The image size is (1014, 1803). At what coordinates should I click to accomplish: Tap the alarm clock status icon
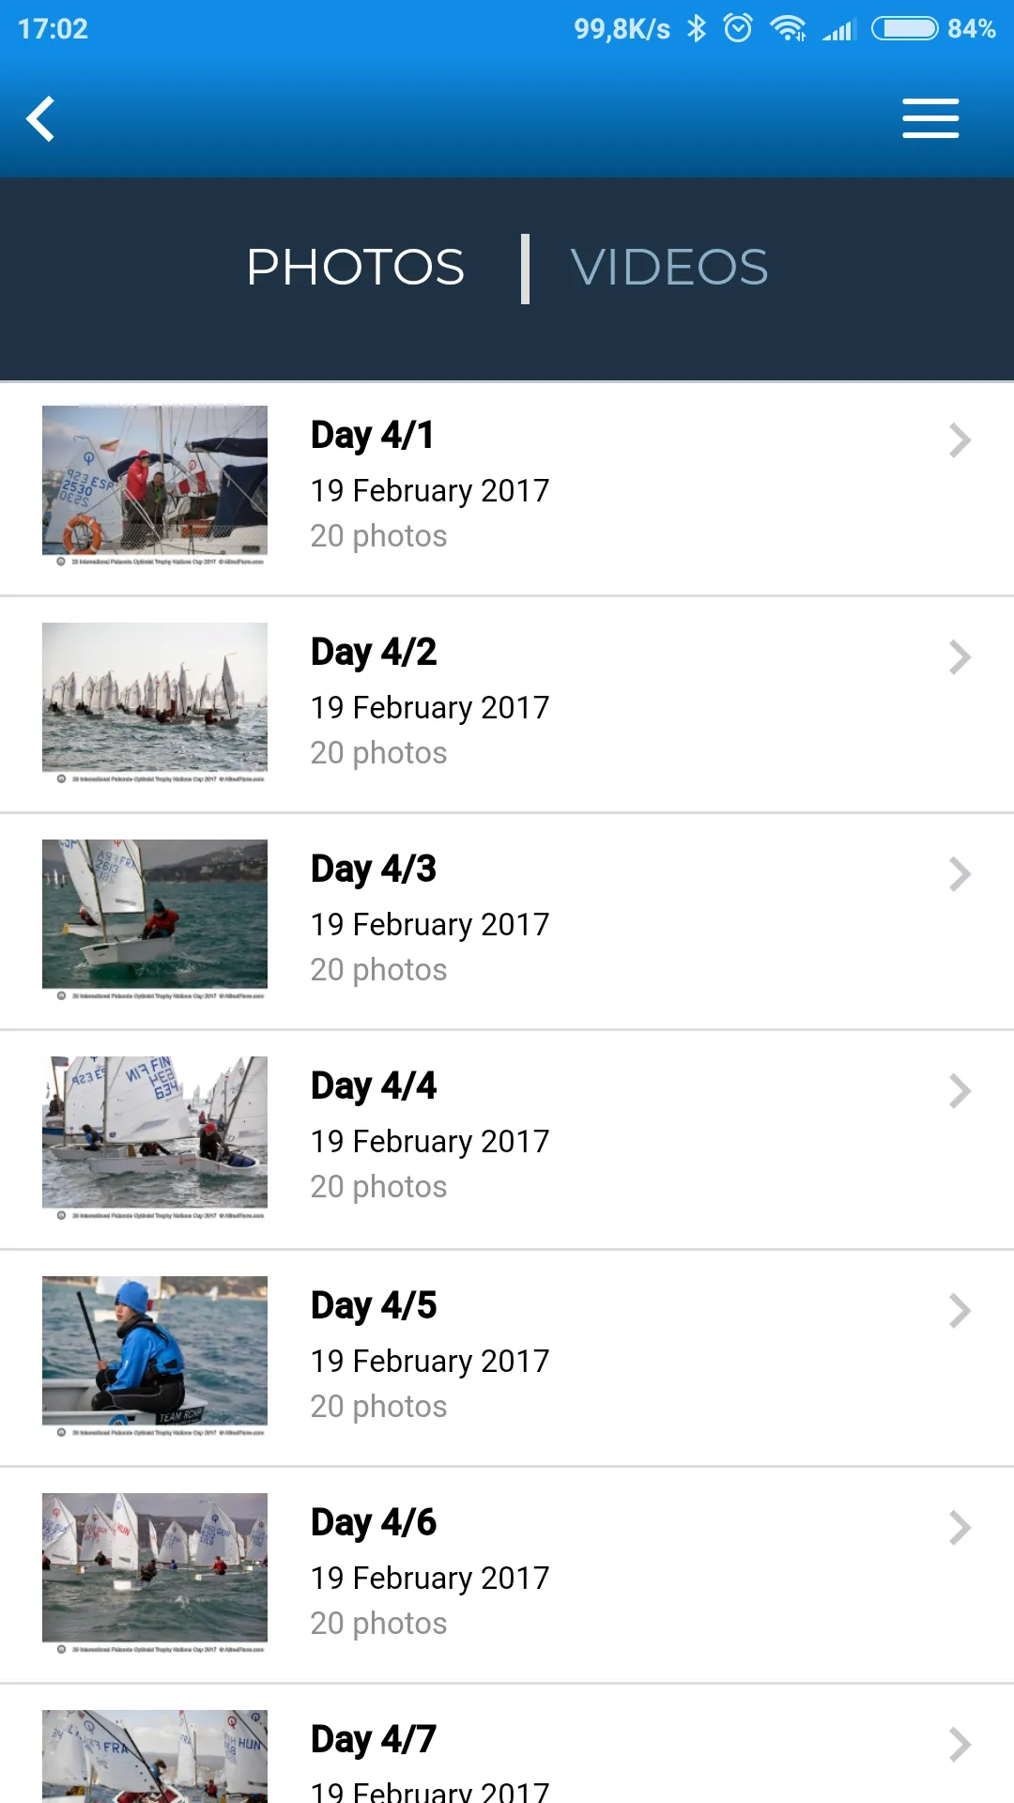coord(738,28)
